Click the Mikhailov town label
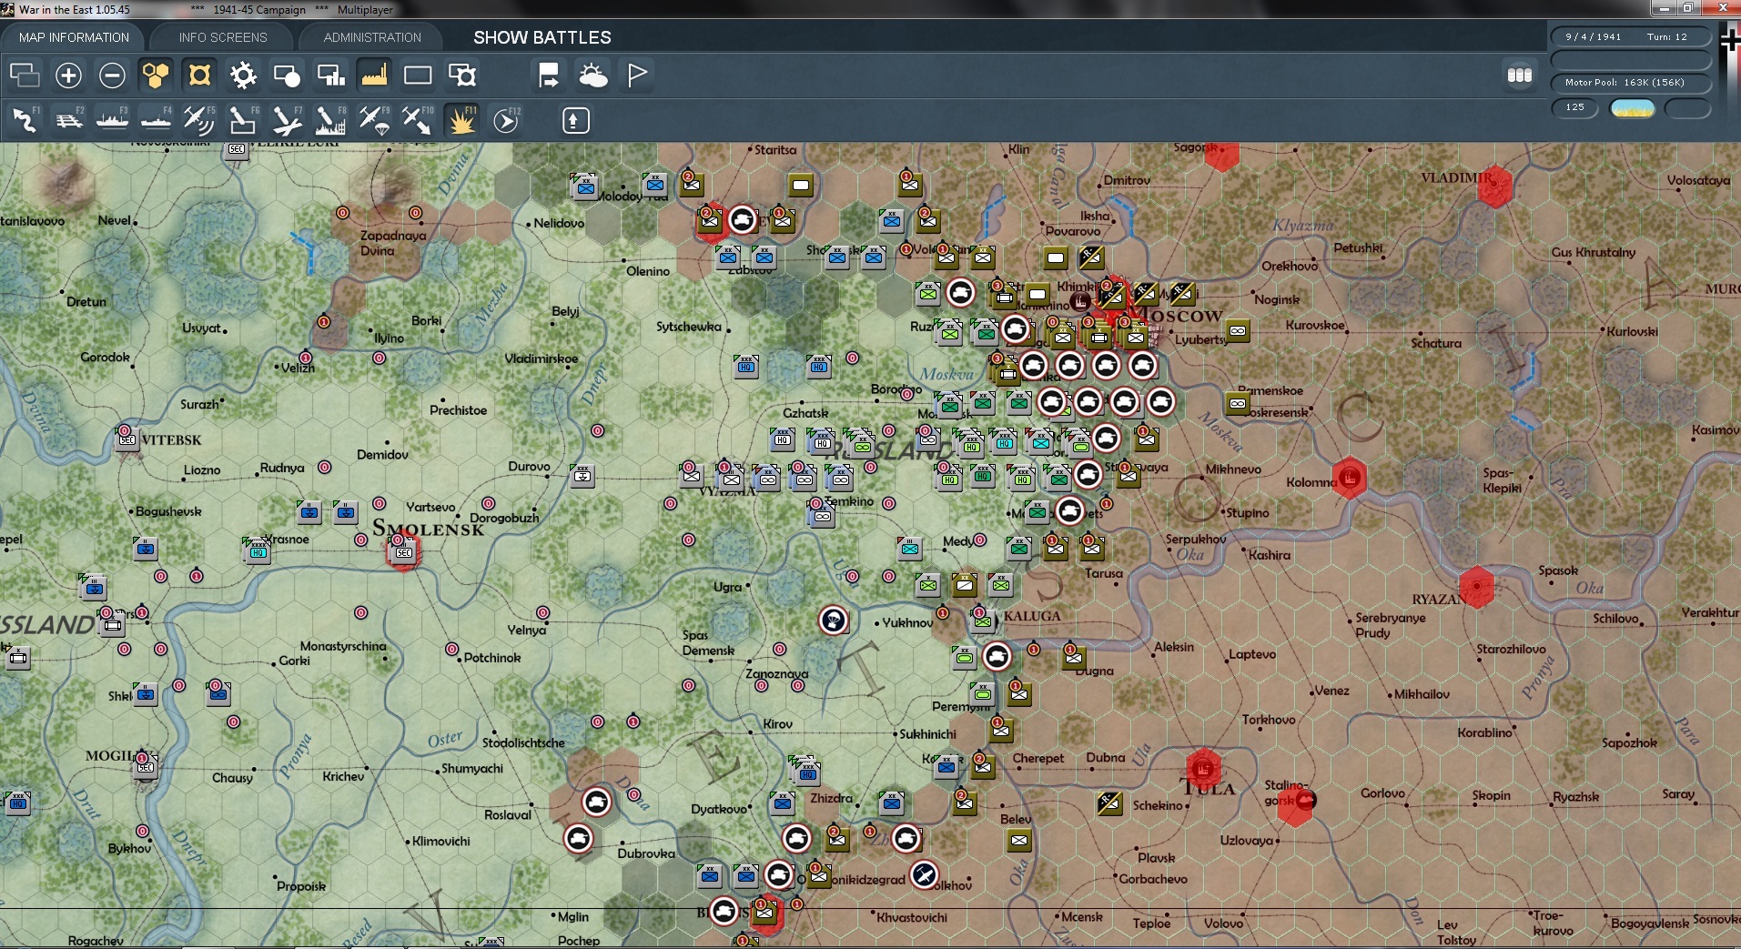The width and height of the screenshot is (1741, 949). click(1422, 694)
